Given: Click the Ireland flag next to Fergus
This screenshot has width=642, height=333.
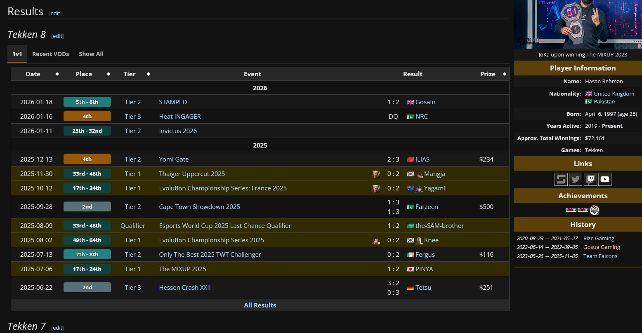Looking at the screenshot, I should [410, 255].
